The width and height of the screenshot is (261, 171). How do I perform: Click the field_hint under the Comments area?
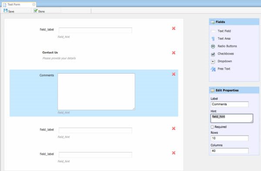pos(64,113)
